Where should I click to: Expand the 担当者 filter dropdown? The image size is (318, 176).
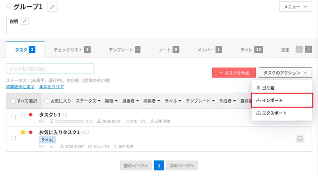coord(131,101)
